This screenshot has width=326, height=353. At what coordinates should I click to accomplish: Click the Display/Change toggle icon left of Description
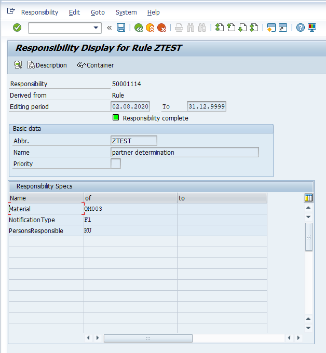coord(18,65)
